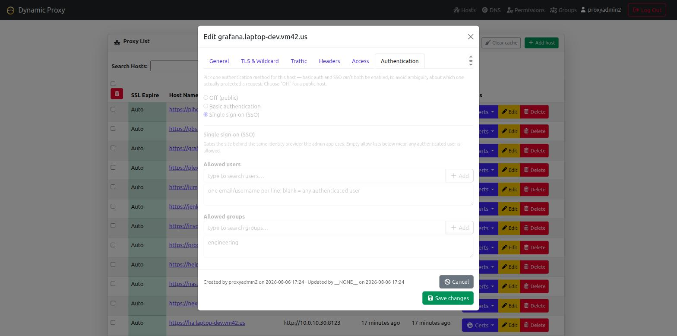Click Delete in the https://plex row
Image resolution: width=677 pixels, height=336 pixels.
tap(535, 170)
